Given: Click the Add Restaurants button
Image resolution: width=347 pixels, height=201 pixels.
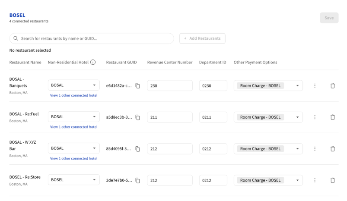Looking at the screenshot, I should 202,38.
